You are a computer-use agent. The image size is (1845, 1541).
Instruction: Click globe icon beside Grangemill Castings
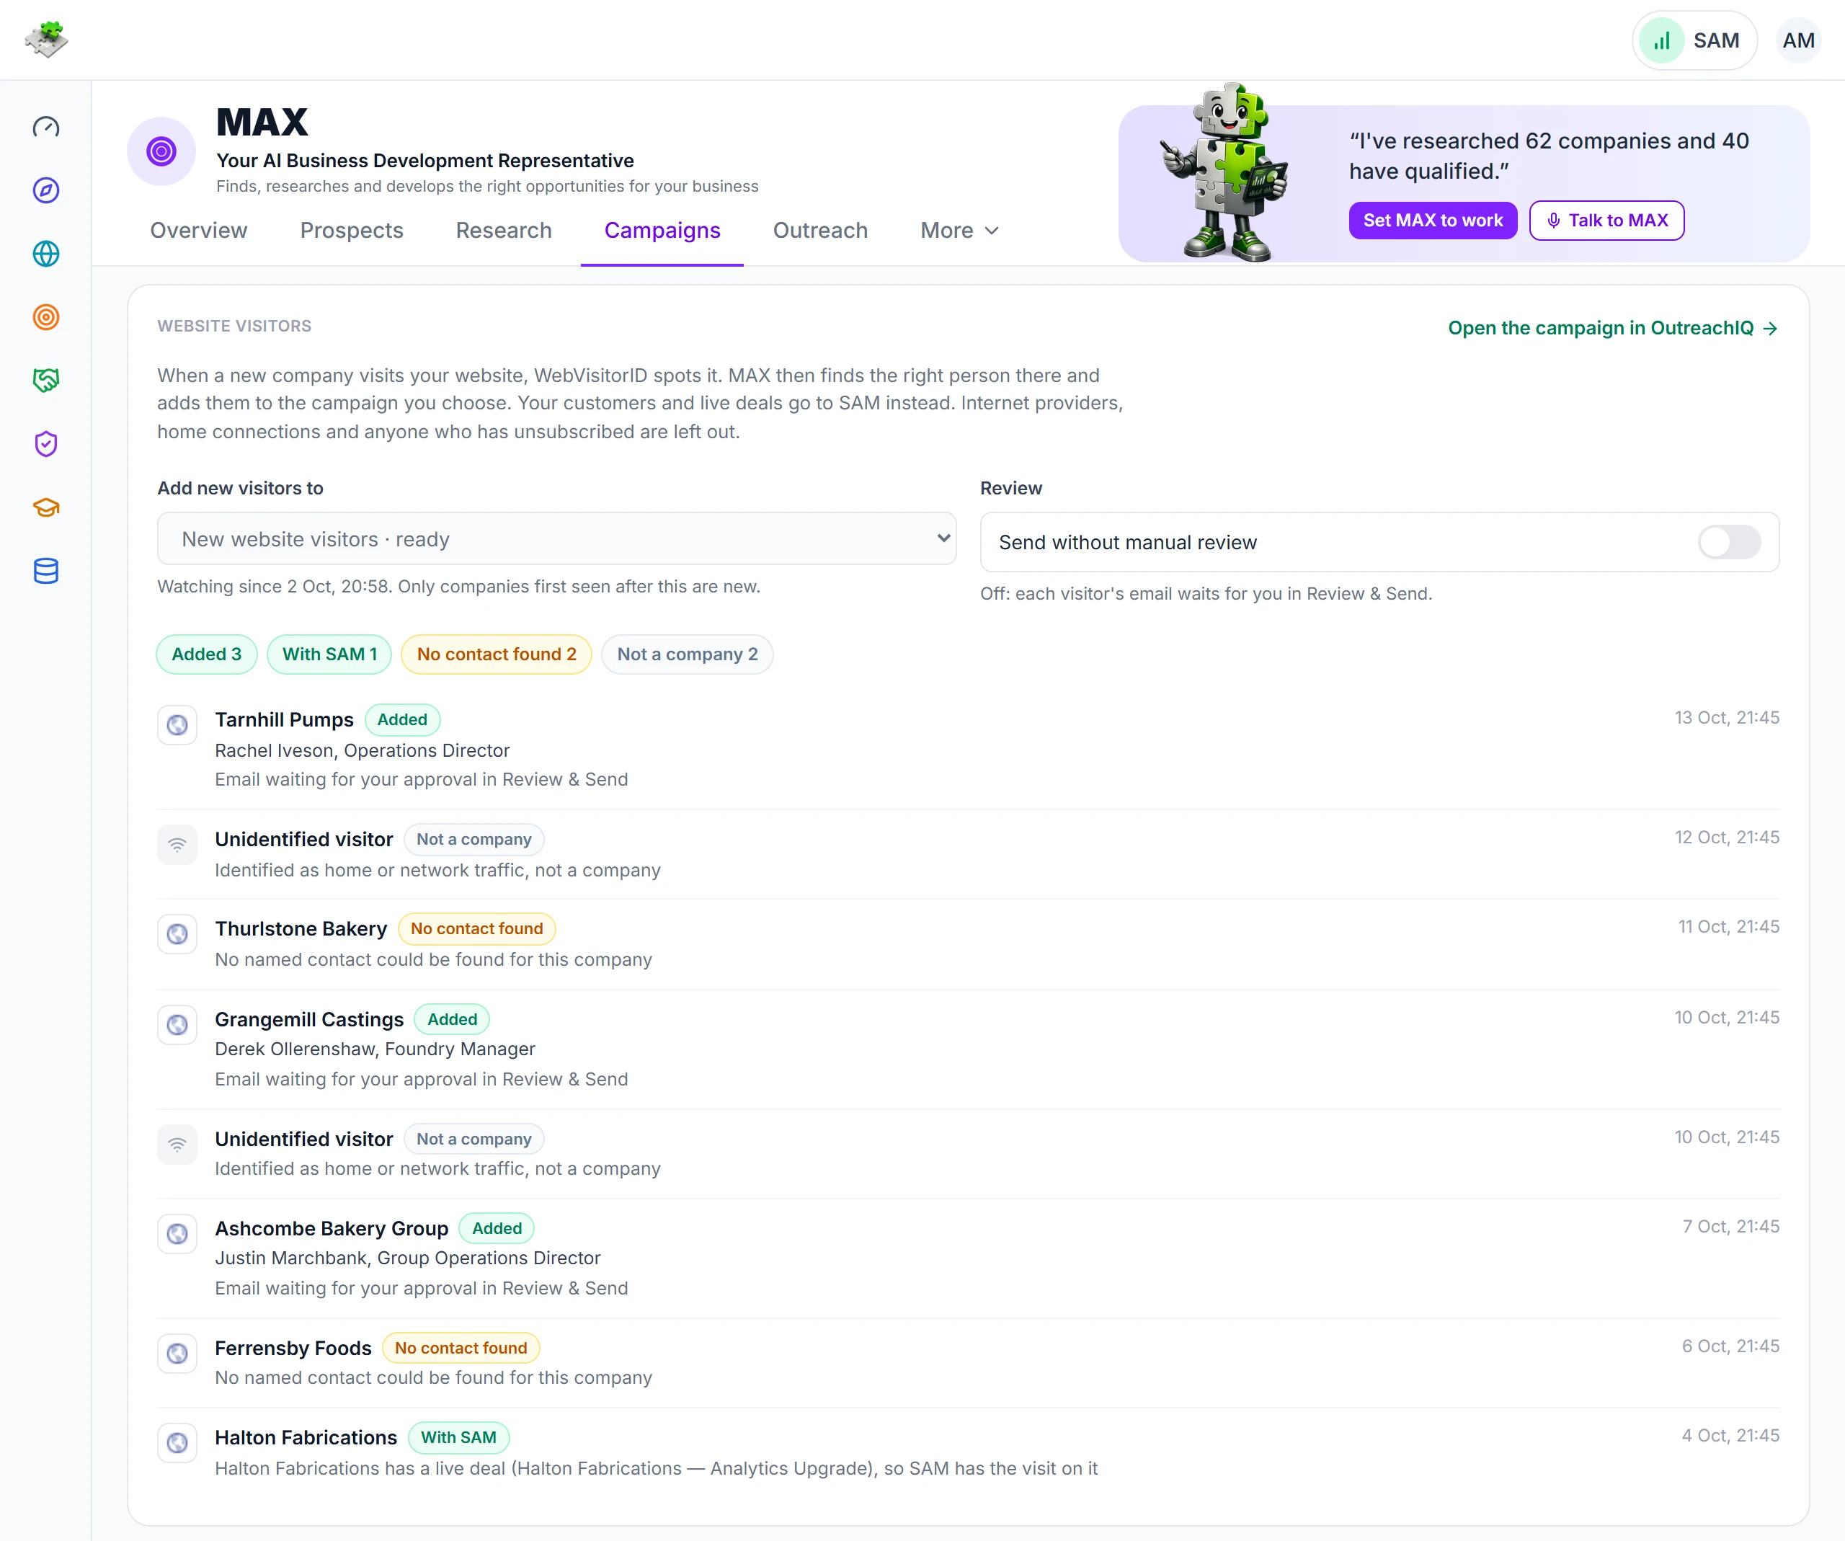[177, 1024]
